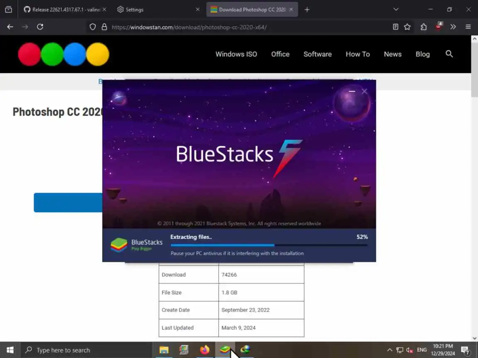The image size is (478, 358).
Task: Click the padlock site info icon
Action: (104, 27)
